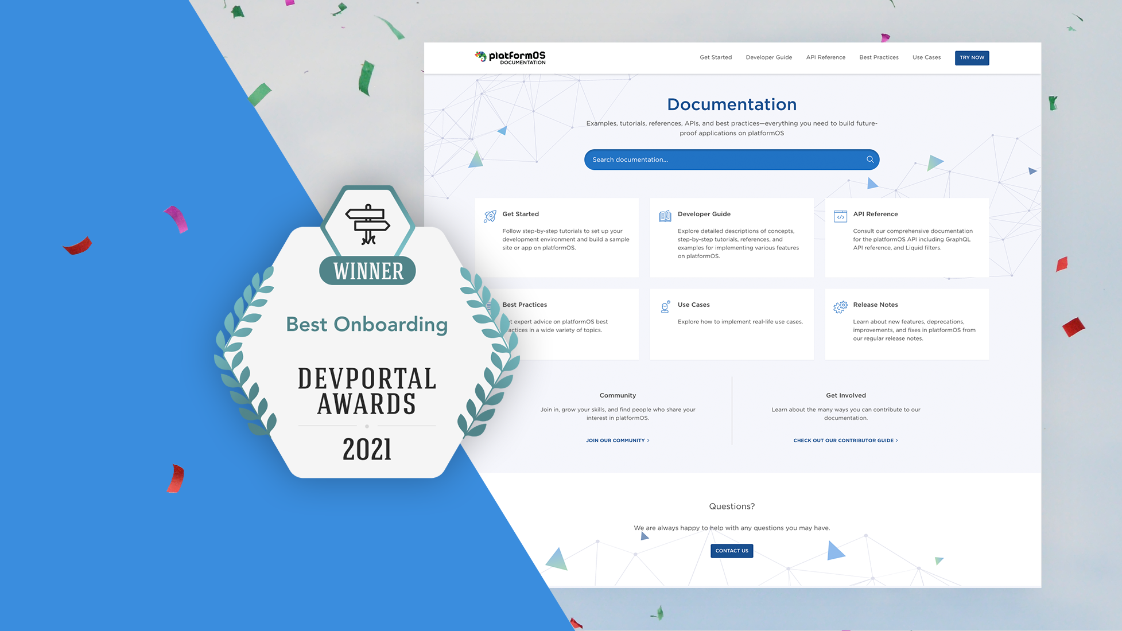This screenshot has height=631, width=1122.
Task: Click the Community section heading
Action: (x=618, y=395)
